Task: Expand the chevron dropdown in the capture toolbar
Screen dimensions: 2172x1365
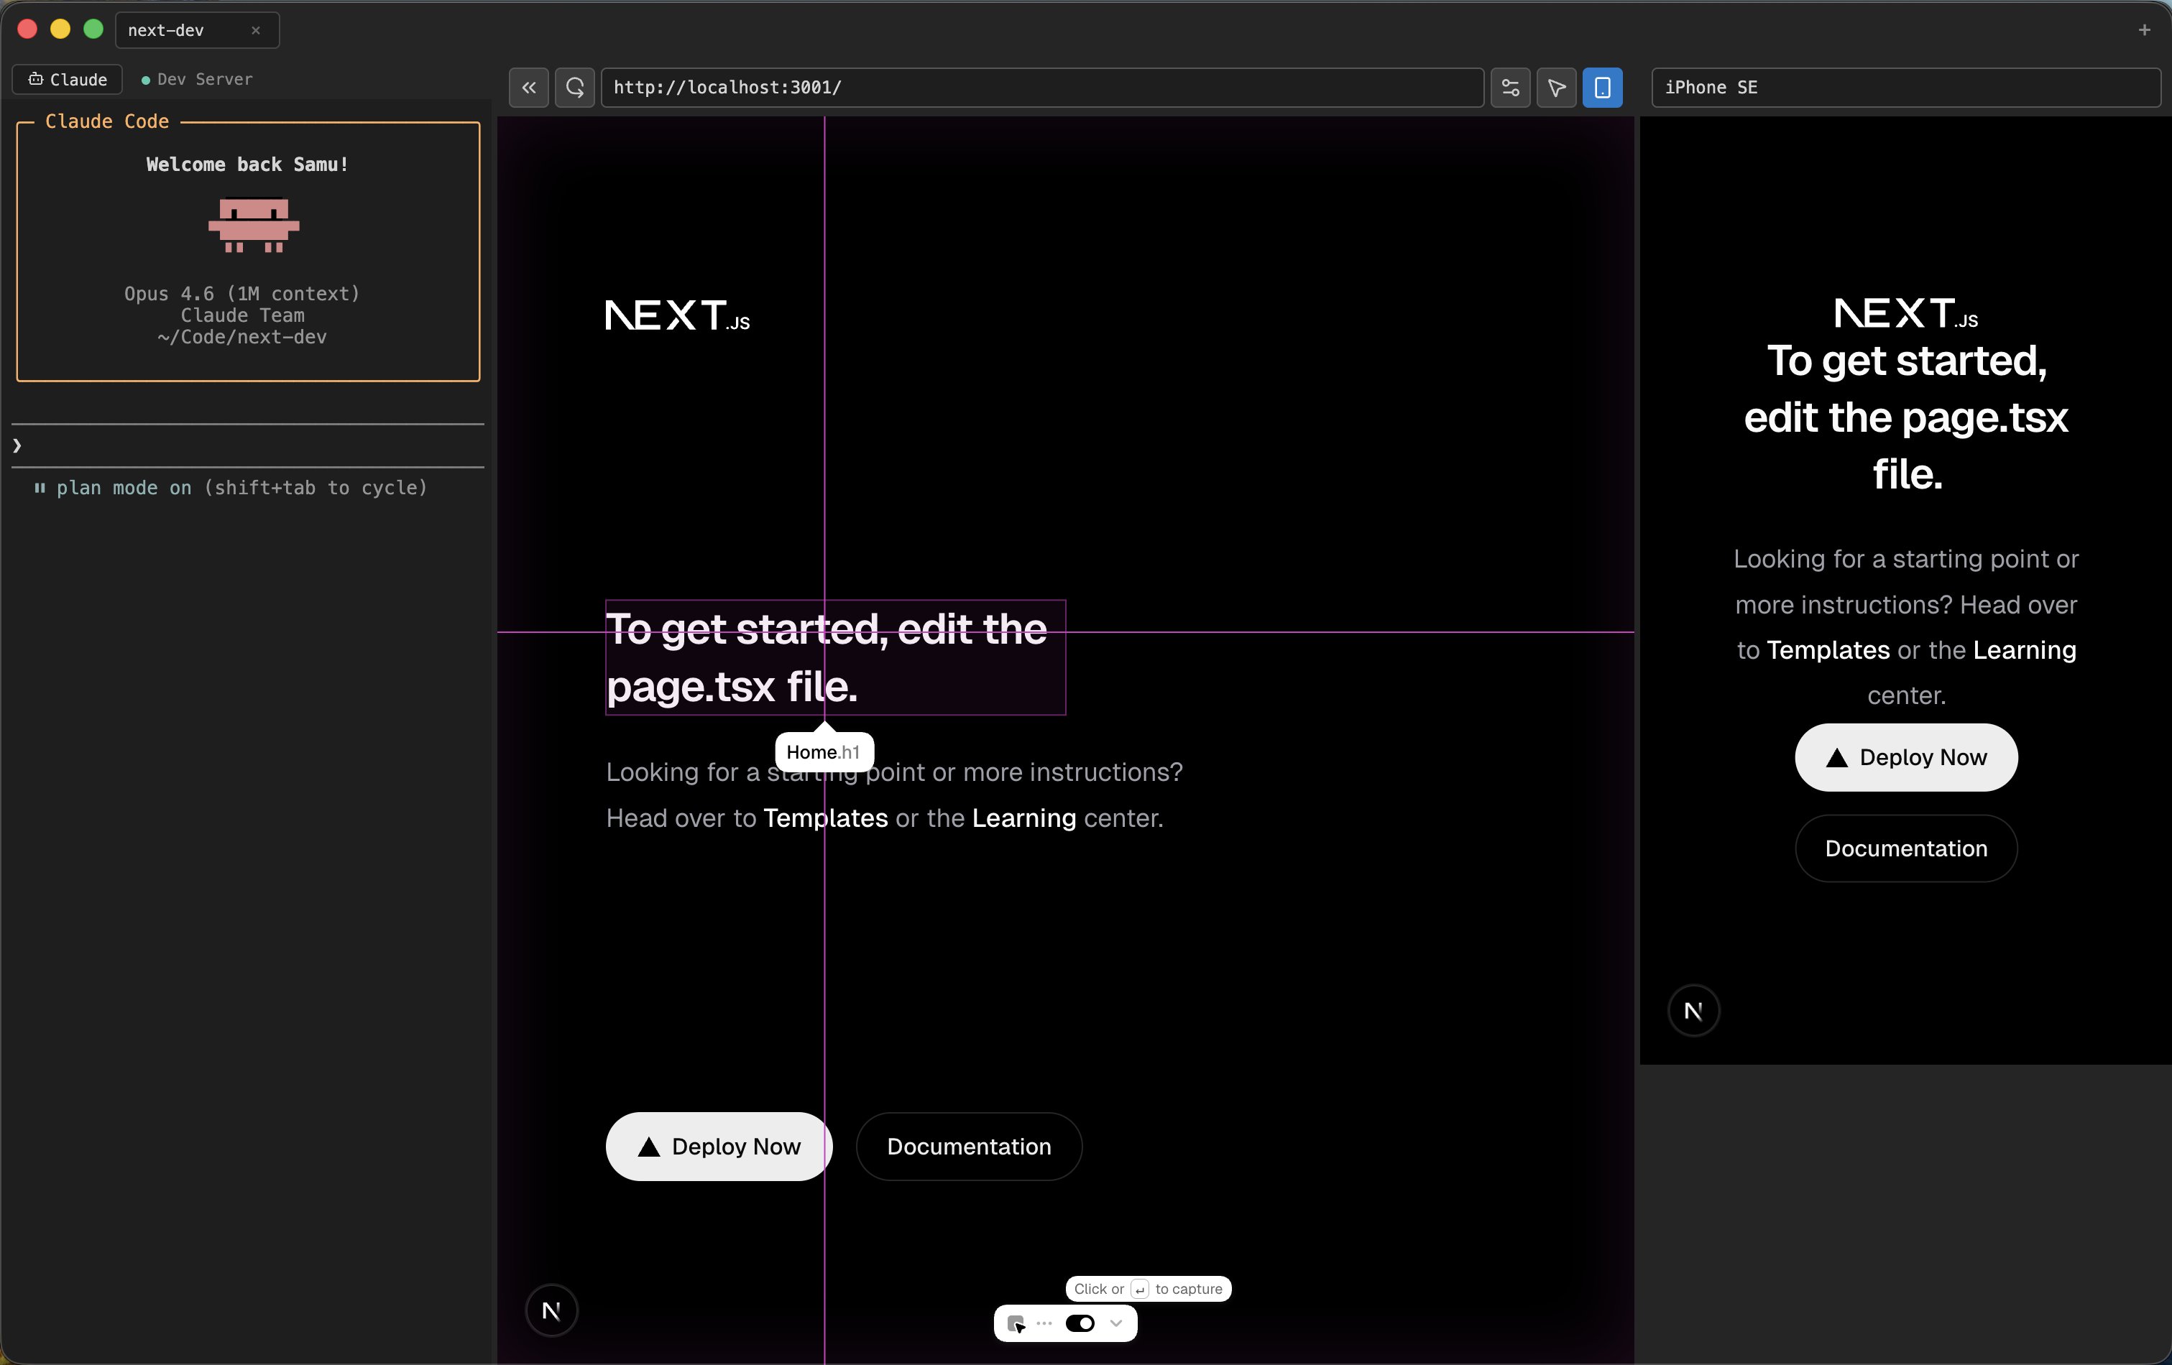Action: click(x=1115, y=1323)
